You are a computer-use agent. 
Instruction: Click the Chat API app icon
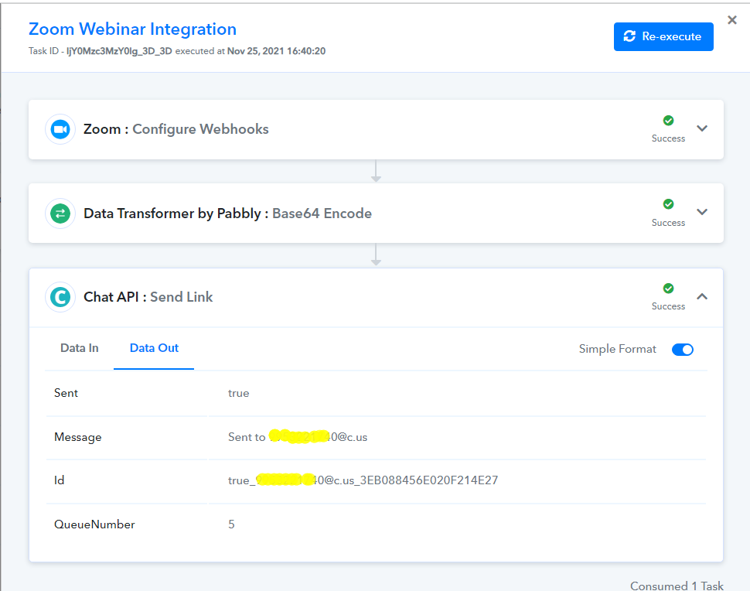click(60, 297)
